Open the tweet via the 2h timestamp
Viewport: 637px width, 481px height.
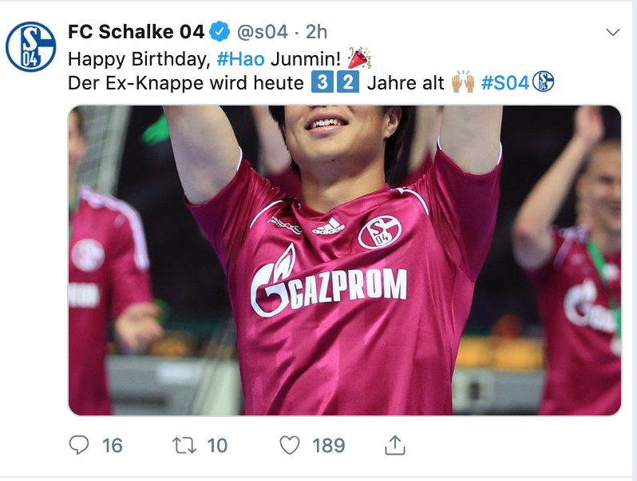tap(316, 32)
